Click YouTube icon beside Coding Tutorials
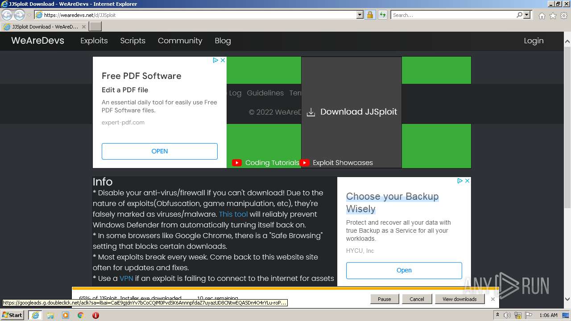Viewport: 571px width, 321px height. pos(237,163)
